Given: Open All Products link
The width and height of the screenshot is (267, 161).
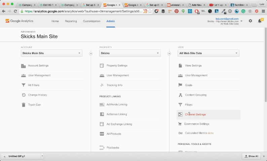Looking at the screenshot, I should 114,134.
